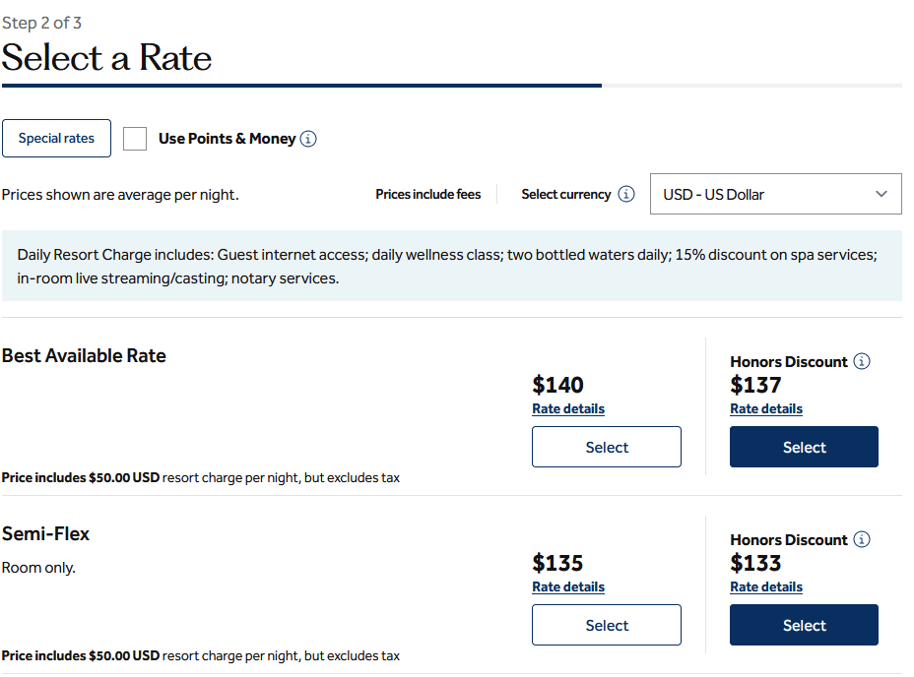View Rate details for $137 Honors rate
The height and width of the screenshot is (677, 914).
tap(766, 408)
